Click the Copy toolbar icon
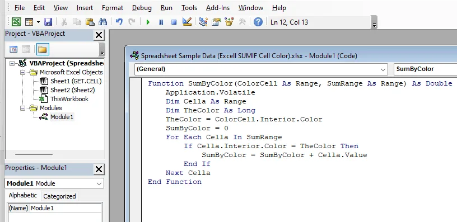Viewport: 457px width, 222px height. (77, 22)
